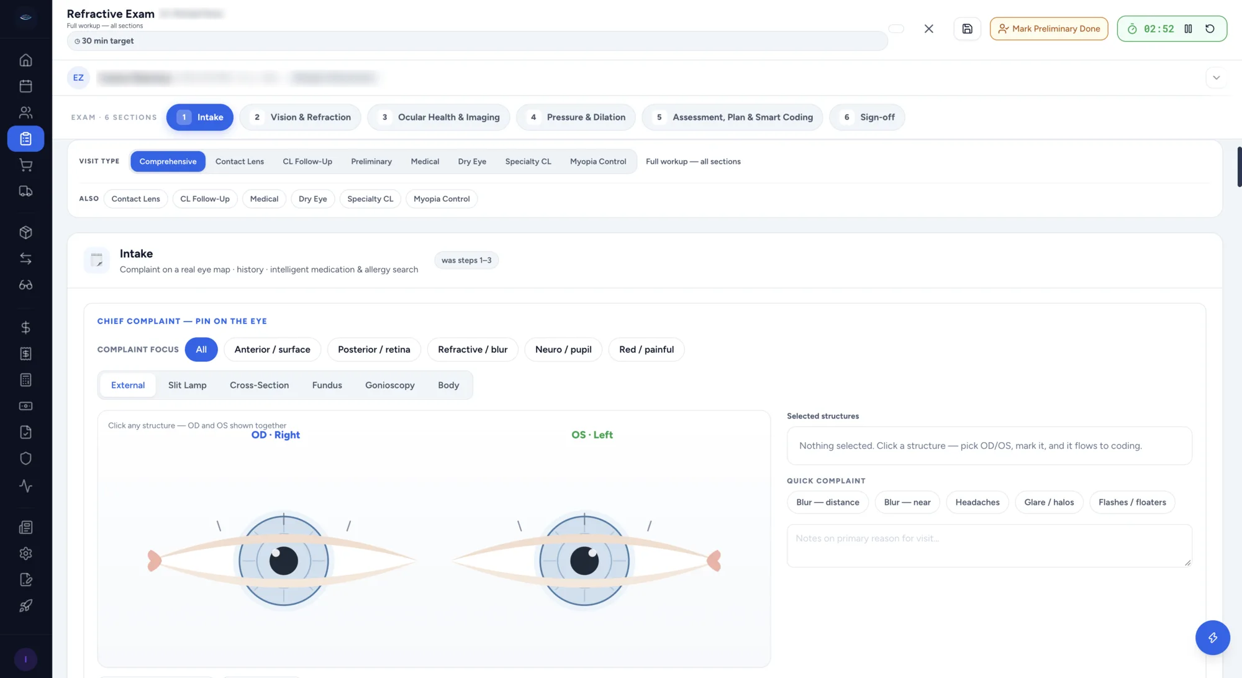Image resolution: width=1242 pixels, height=678 pixels.
Task: Toggle the small switch beside close X
Action: pyautogui.click(x=896, y=29)
